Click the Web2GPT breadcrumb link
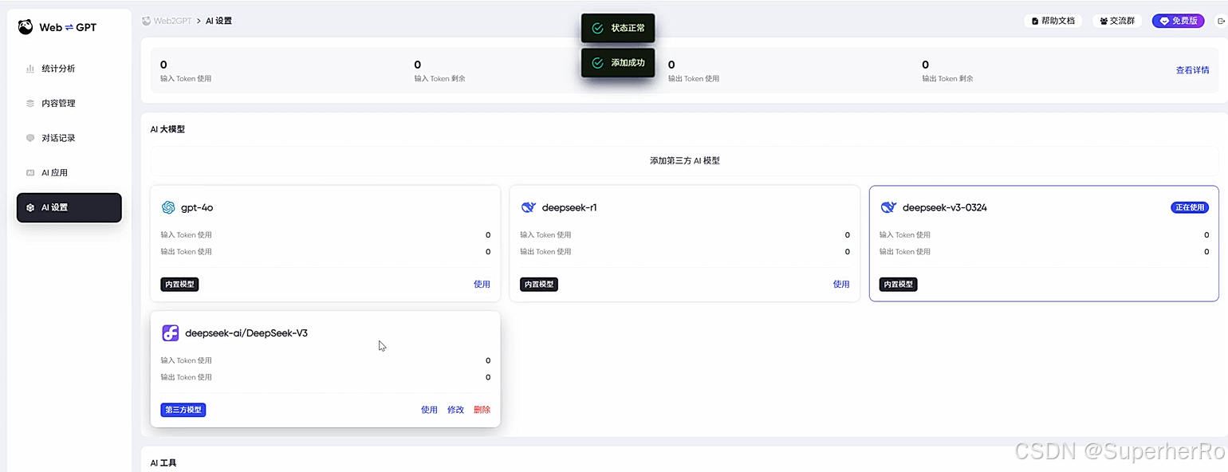The image size is (1228, 472). 167,21
